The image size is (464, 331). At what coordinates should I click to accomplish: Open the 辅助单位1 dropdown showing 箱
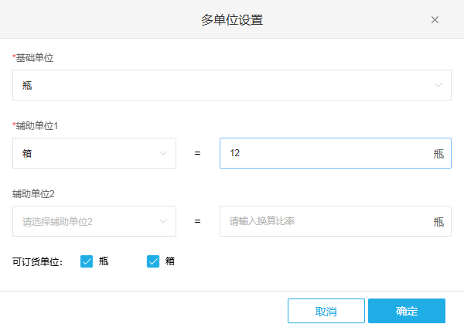pyautogui.click(x=94, y=153)
